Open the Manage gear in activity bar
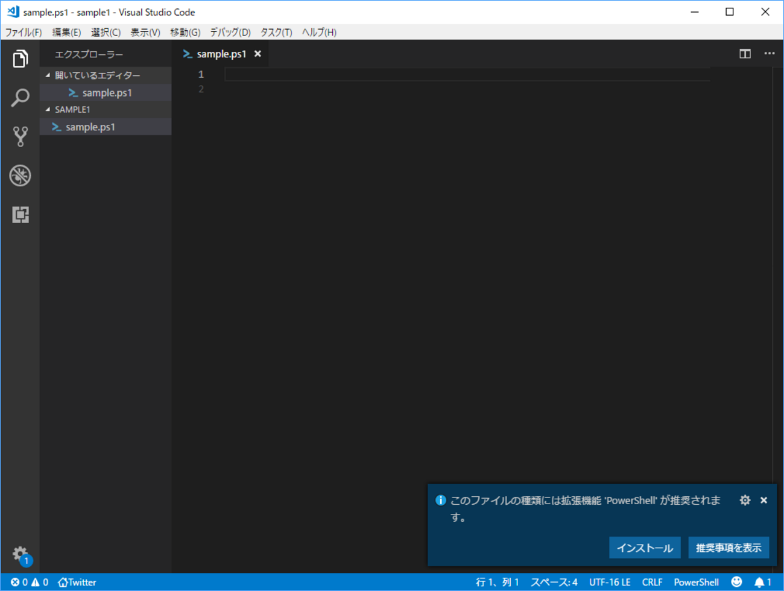The image size is (784, 591). coord(21,554)
